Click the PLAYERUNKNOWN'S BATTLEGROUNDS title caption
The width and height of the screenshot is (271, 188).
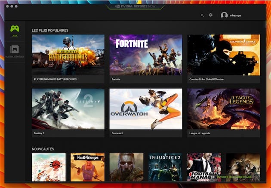coord(55,79)
